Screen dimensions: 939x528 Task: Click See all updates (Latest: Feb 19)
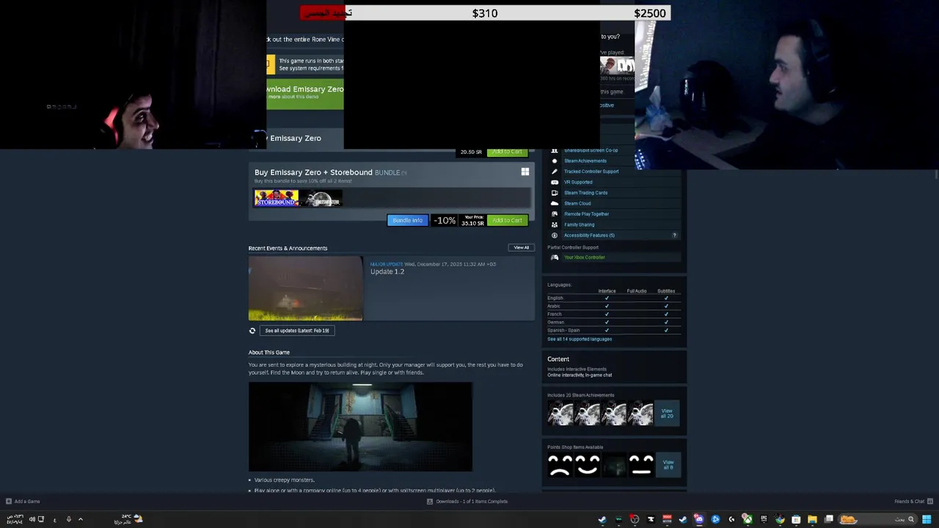297,331
